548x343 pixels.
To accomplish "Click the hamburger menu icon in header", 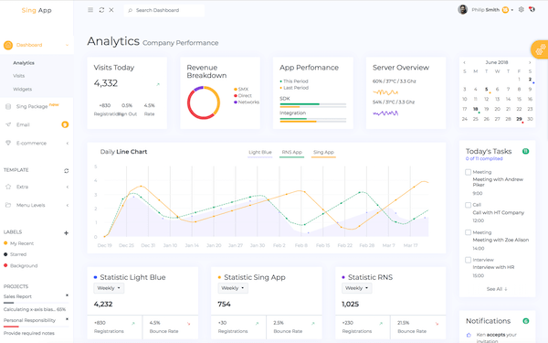I will pos(90,10).
